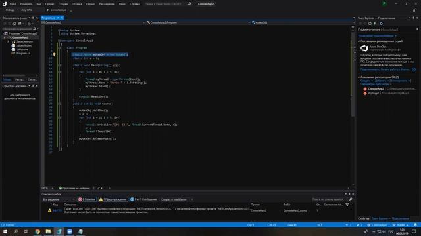Start debugging with ConsoleApp2 run button
The height and width of the screenshot is (236, 421).
(57, 10)
